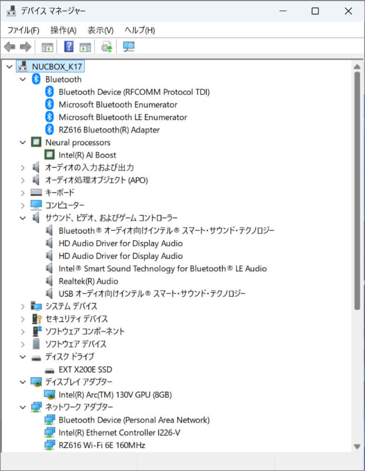Expand the キーボード category

coord(23,193)
